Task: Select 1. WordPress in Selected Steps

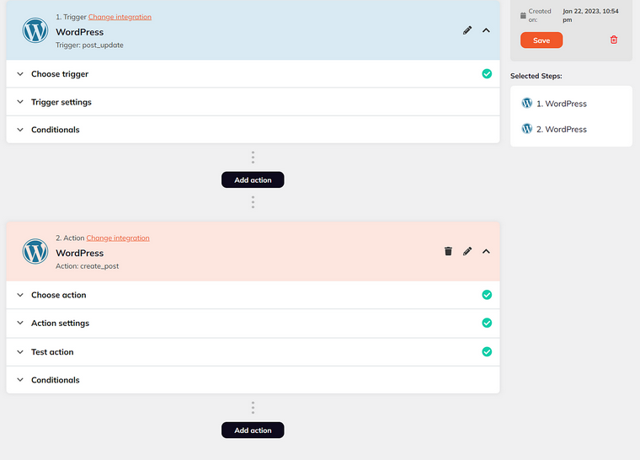Action: click(561, 104)
